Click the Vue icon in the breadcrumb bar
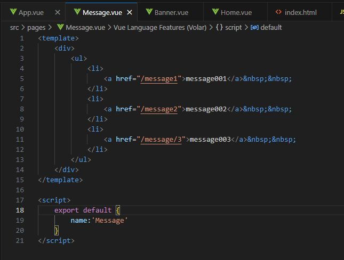Image resolution: width=344 pixels, height=260 pixels. point(60,27)
